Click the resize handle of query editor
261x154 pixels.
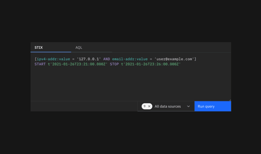[230, 100]
